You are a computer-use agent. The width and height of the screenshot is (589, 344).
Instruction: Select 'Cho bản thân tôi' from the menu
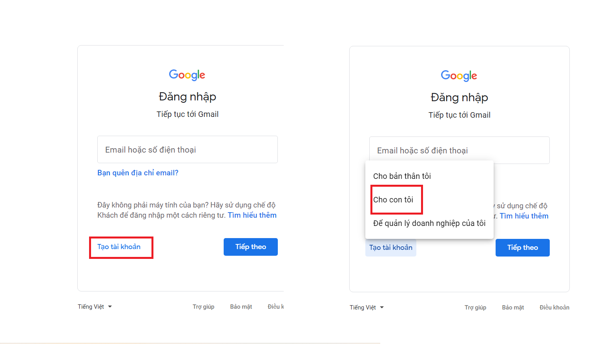(x=402, y=176)
